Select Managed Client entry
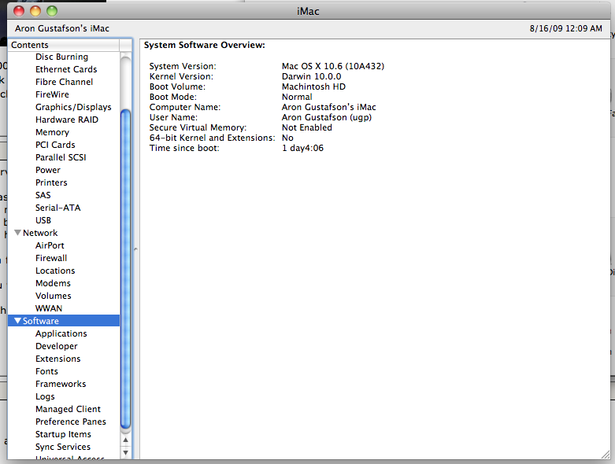The height and width of the screenshot is (464, 615). (x=68, y=409)
